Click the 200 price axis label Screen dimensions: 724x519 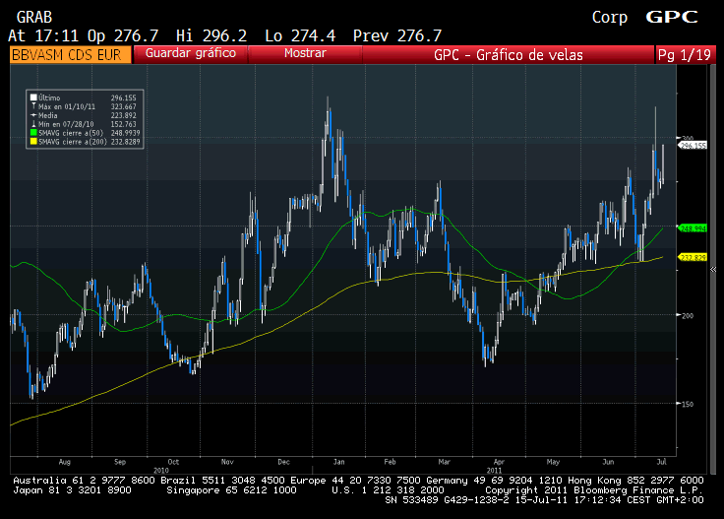[x=688, y=315]
